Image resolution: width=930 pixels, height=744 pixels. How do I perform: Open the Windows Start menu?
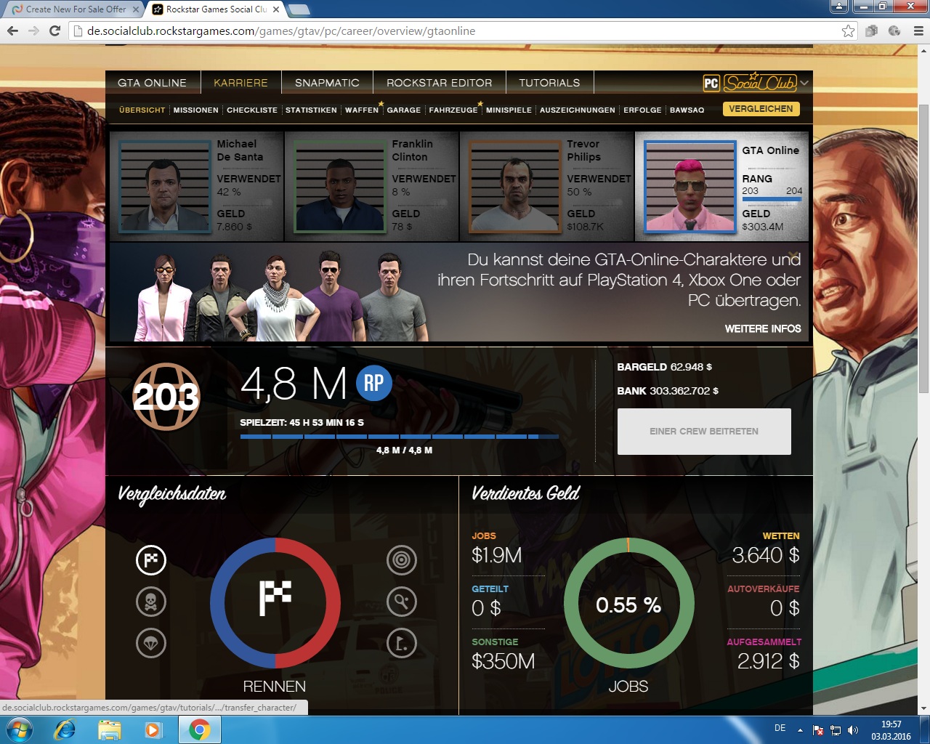(x=20, y=729)
